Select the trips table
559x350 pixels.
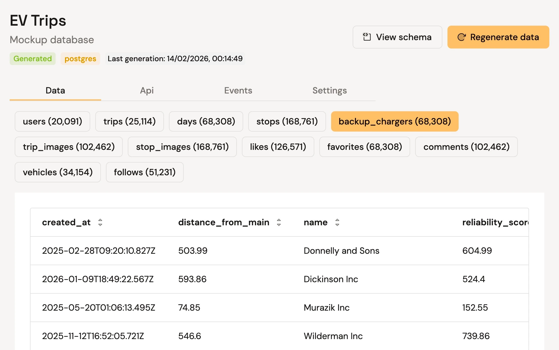[130, 121]
